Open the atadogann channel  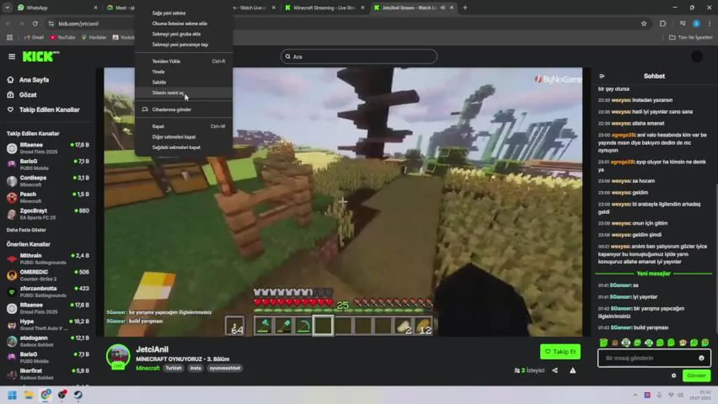[48, 341]
